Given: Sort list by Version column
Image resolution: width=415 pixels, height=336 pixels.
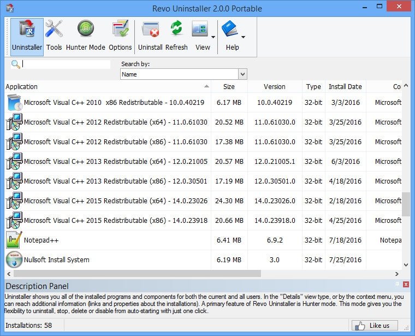Looking at the screenshot, I should 275,86.
